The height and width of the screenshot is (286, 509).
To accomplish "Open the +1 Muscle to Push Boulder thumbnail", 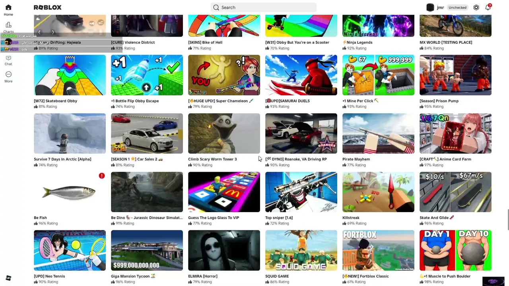I will [455, 250].
